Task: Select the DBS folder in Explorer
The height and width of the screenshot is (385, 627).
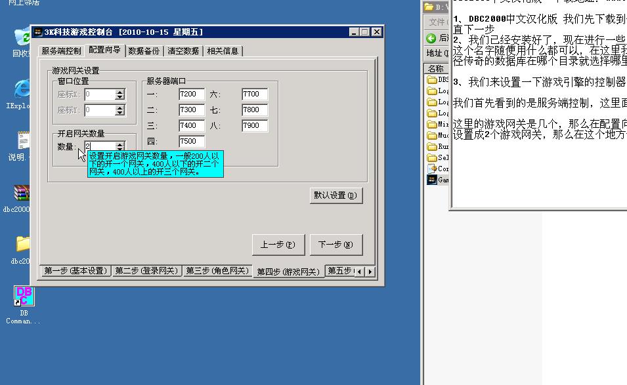Action: point(438,79)
